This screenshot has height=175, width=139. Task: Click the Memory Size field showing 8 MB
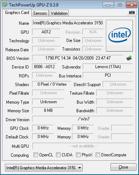coord(48,110)
